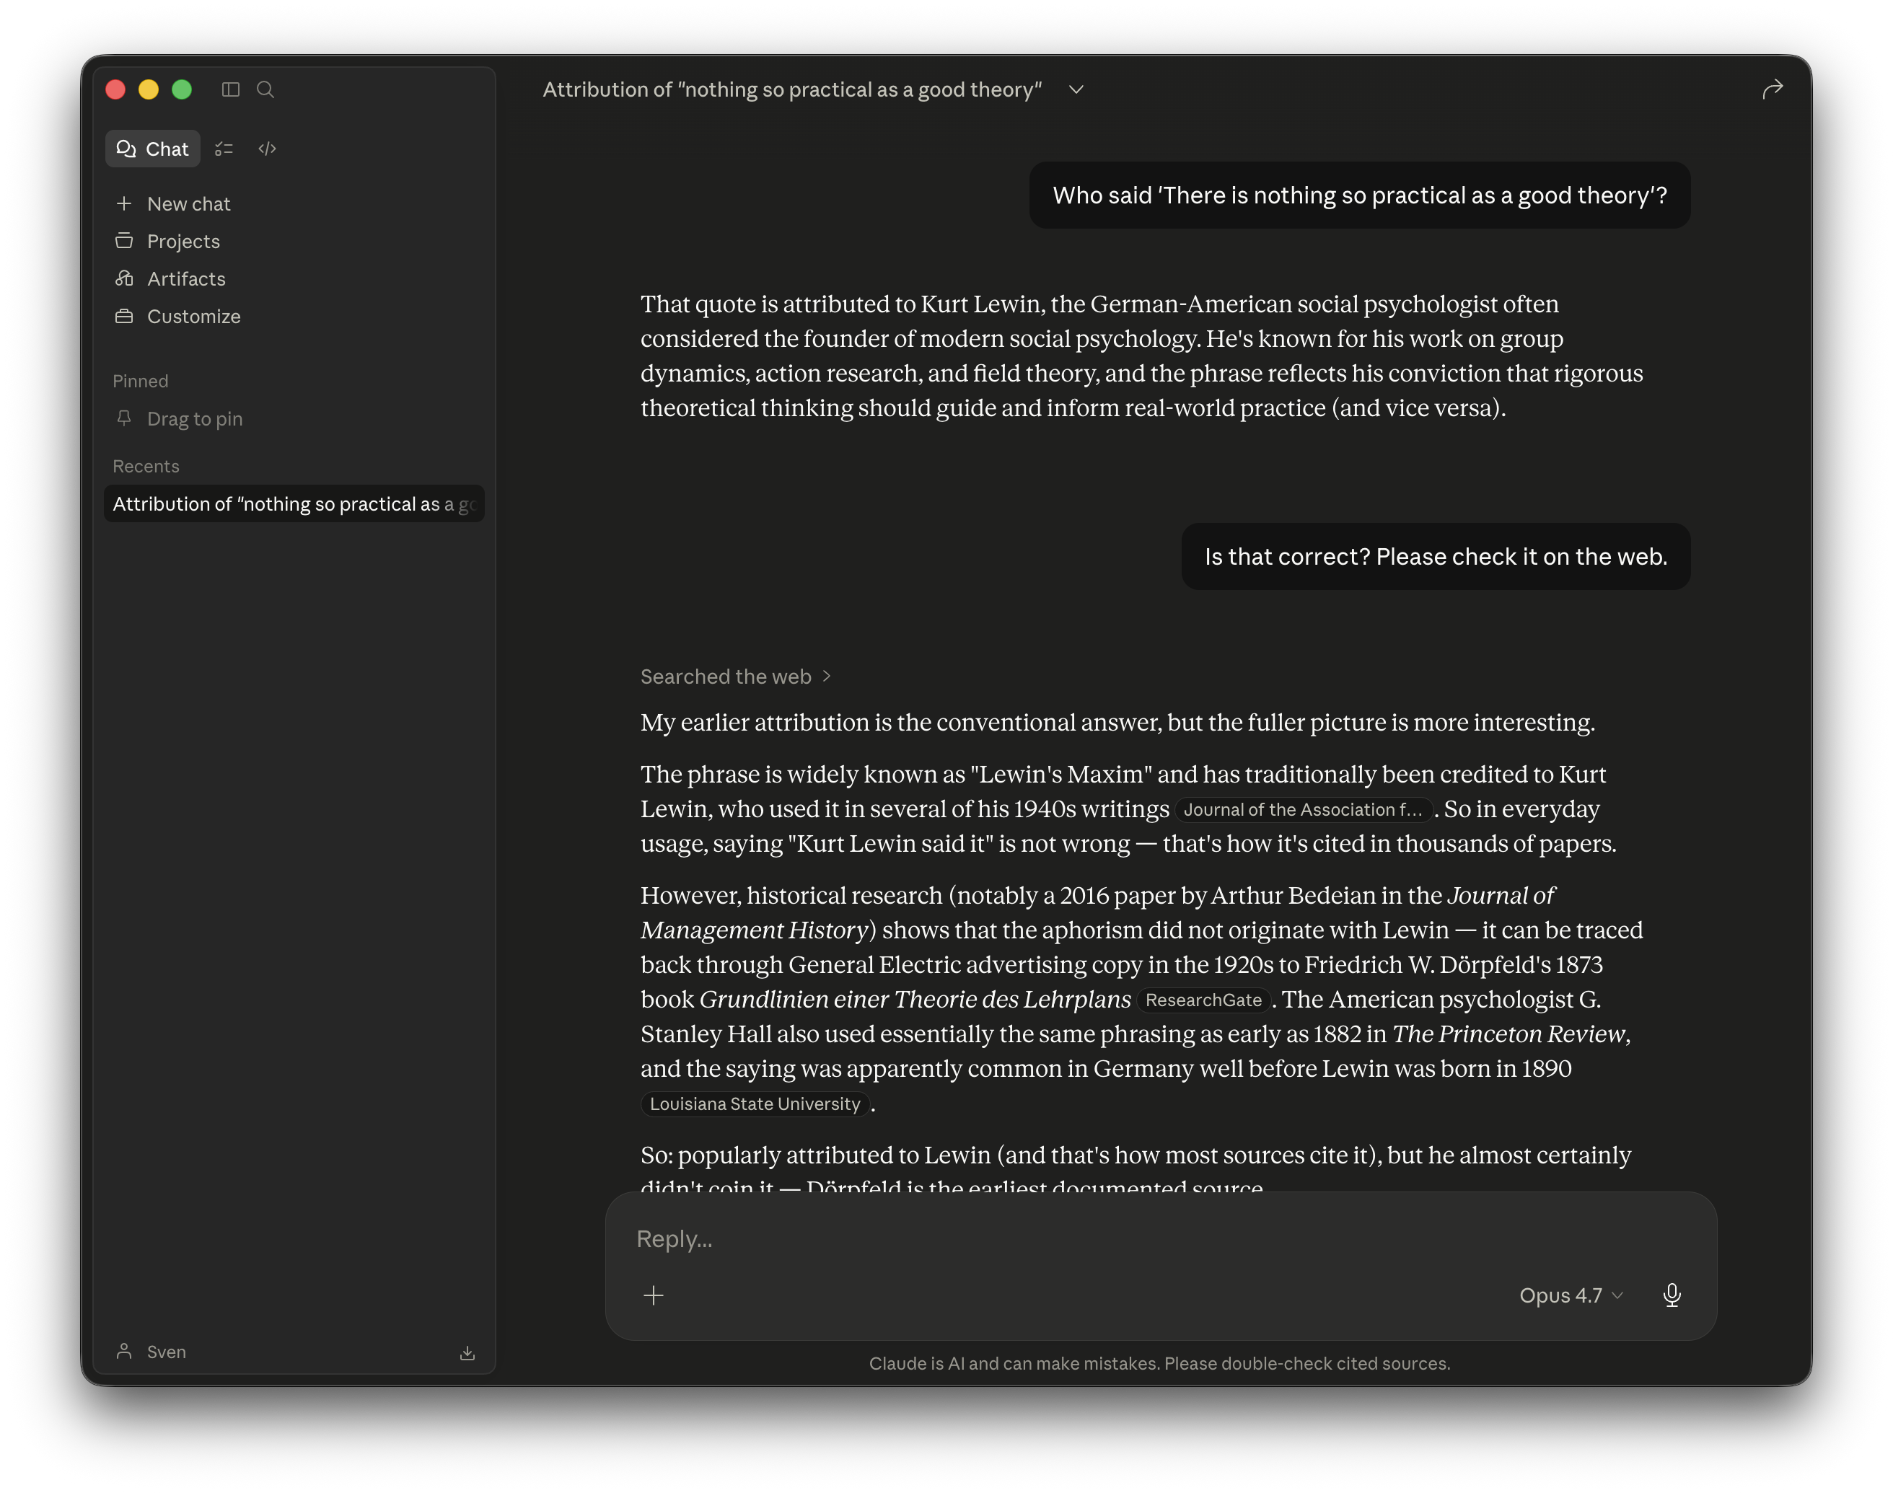The width and height of the screenshot is (1893, 1493).
Task: Toggle the sidebar panel icon
Action: 231,90
